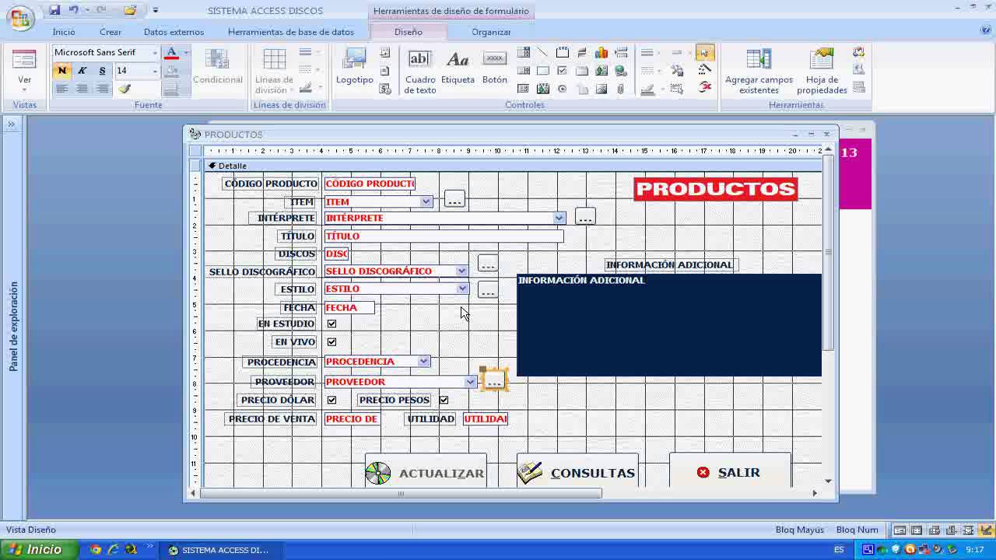Align text left in Fuente group
Viewport: 996px width, 560px height.
(x=61, y=89)
